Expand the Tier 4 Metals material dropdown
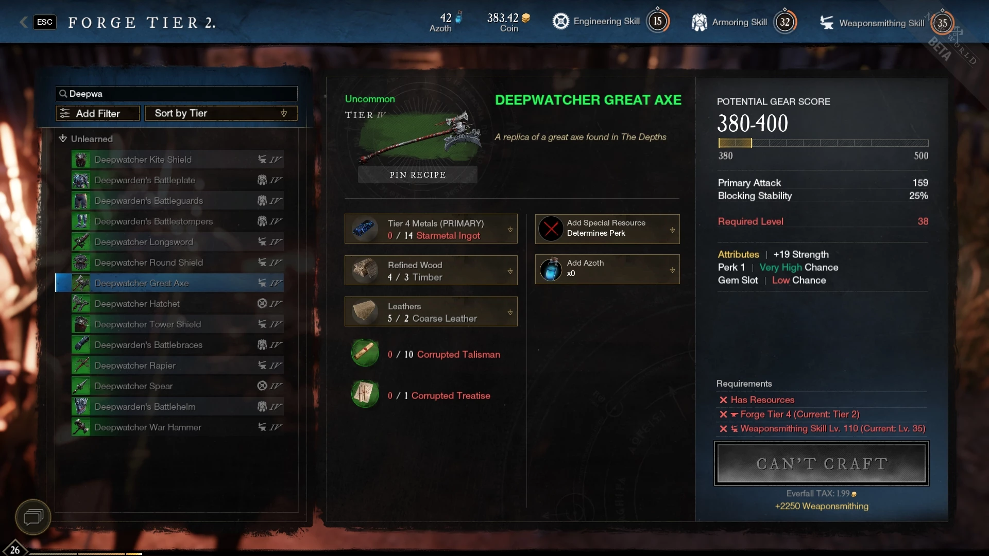The height and width of the screenshot is (556, 989). 510,230
